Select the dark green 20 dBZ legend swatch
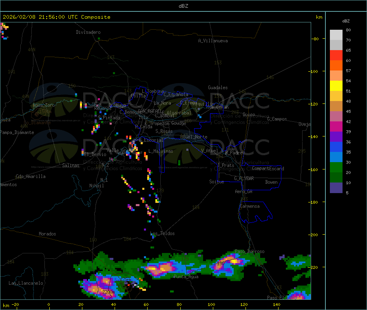This screenshot has height=310, width=367. point(336,178)
